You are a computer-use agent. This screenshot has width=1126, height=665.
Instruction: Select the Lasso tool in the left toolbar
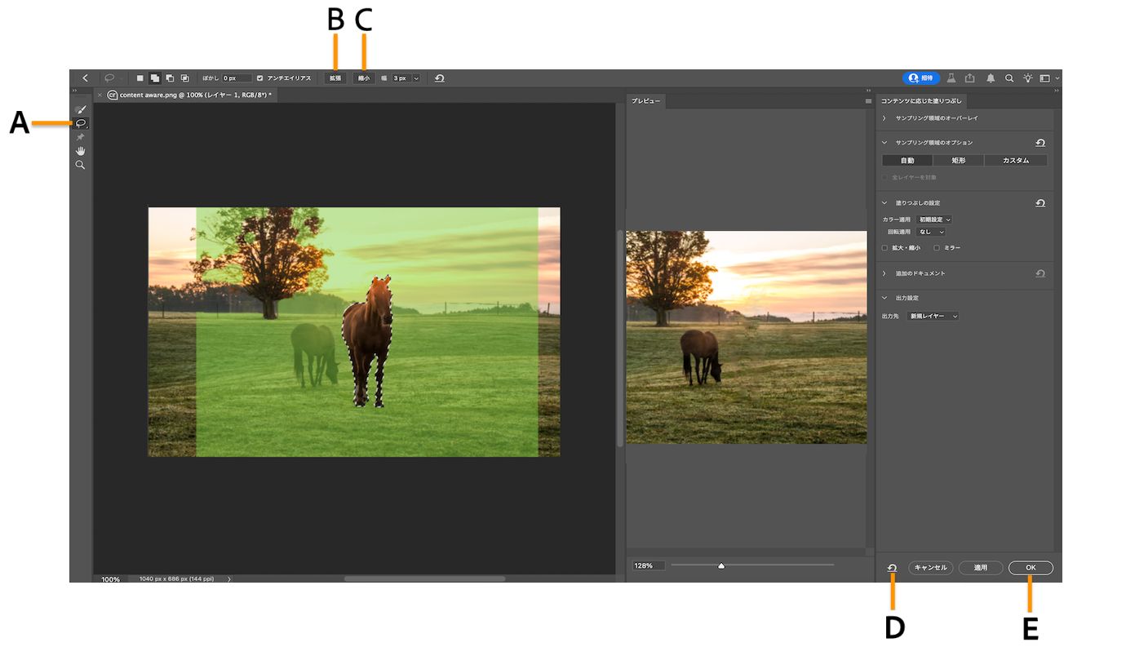tap(81, 123)
